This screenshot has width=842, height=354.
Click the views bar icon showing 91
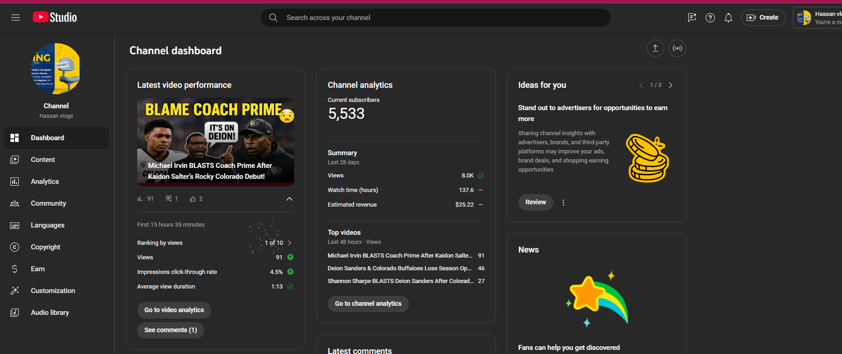[x=140, y=199]
